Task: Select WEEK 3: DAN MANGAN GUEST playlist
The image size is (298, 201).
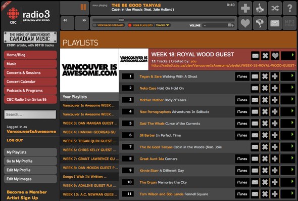Action: click(89, 123)
